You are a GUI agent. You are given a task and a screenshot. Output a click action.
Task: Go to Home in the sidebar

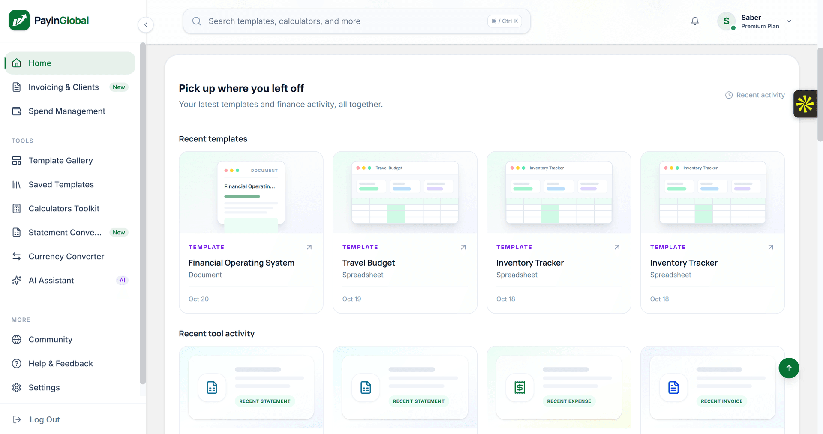[70, 63]
